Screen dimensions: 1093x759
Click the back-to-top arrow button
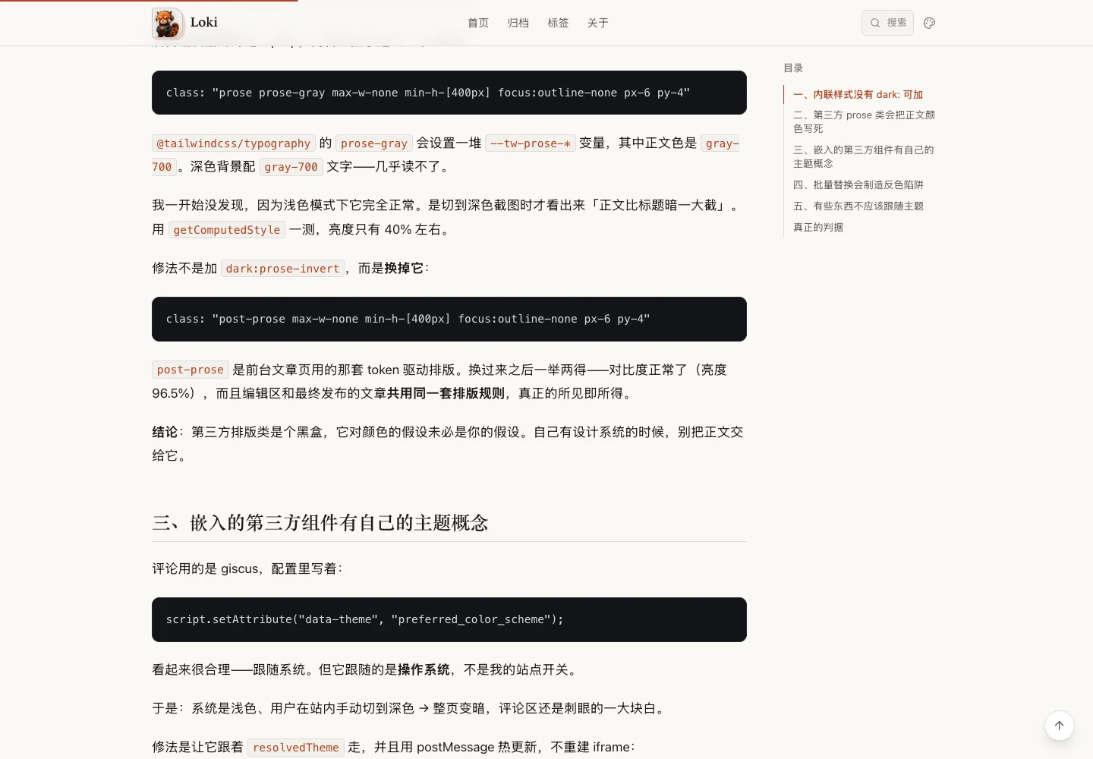click(x=1060, y=726)
